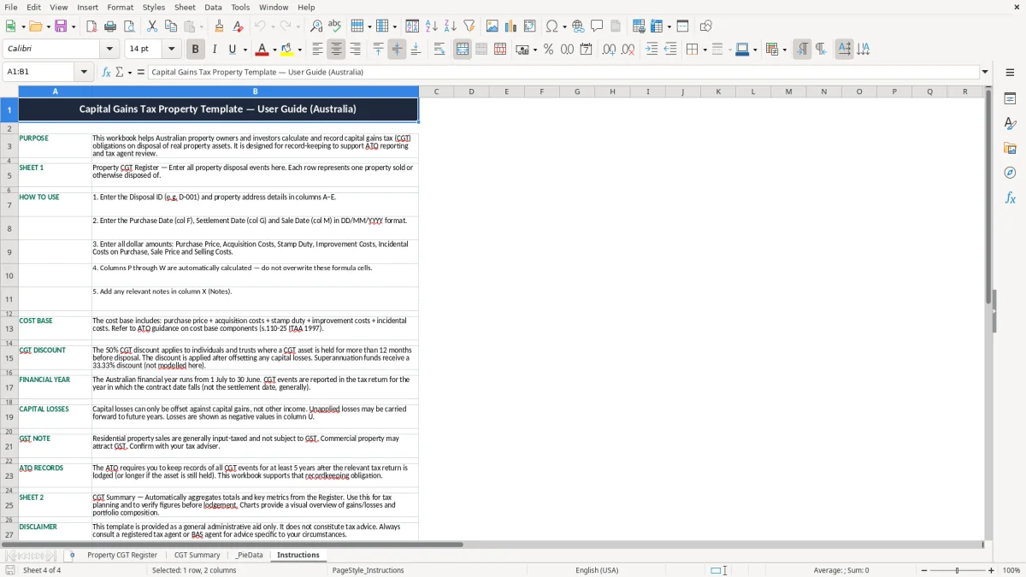1026x577 pixels.
Task: Toggle Center Vertically alignment
Action: point(397,50)
